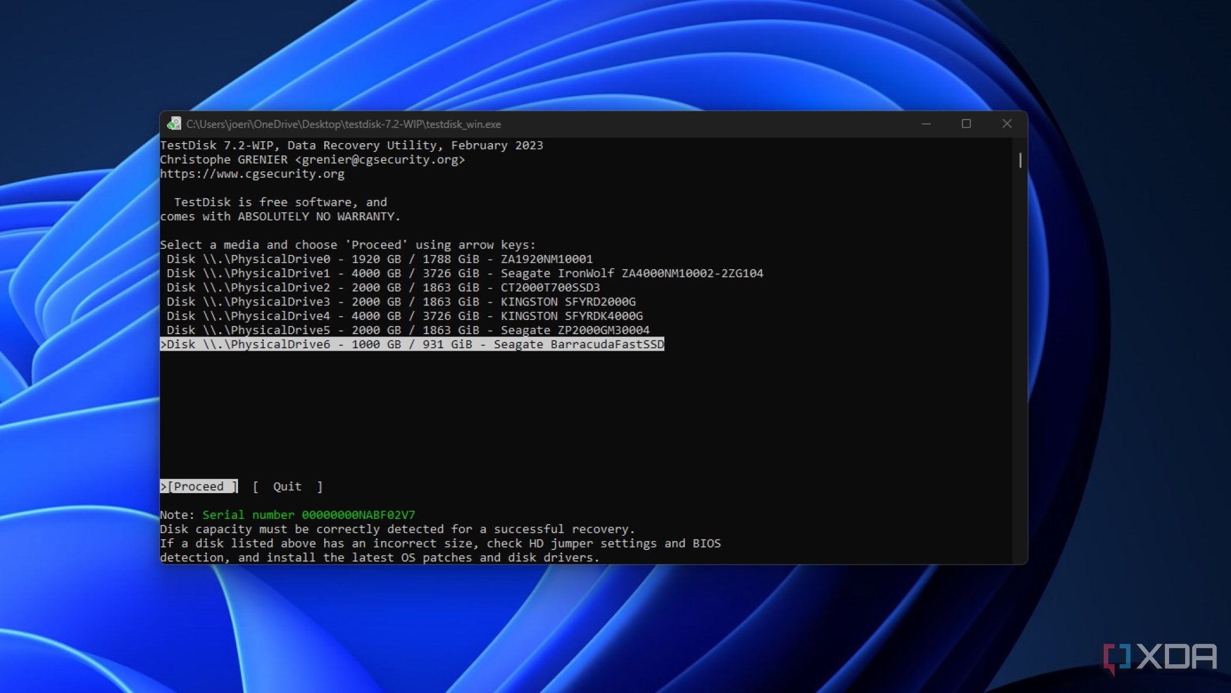This screenshot has height=693, width=1231.
Task: Click 'Select a media and choose Proceed' prompt
Action: coord(348,244)
